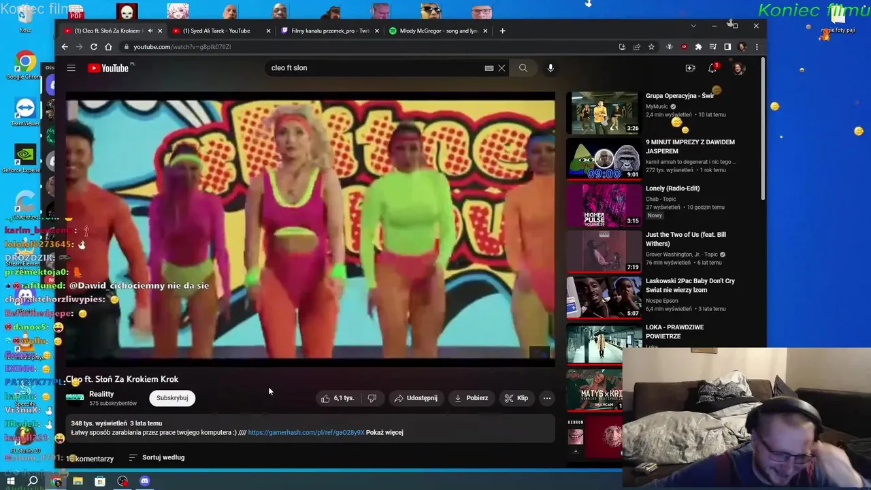Screen dimensions: 871x490
Task: Subscribe with the Subskrybuj button
Action: point(172,398)
